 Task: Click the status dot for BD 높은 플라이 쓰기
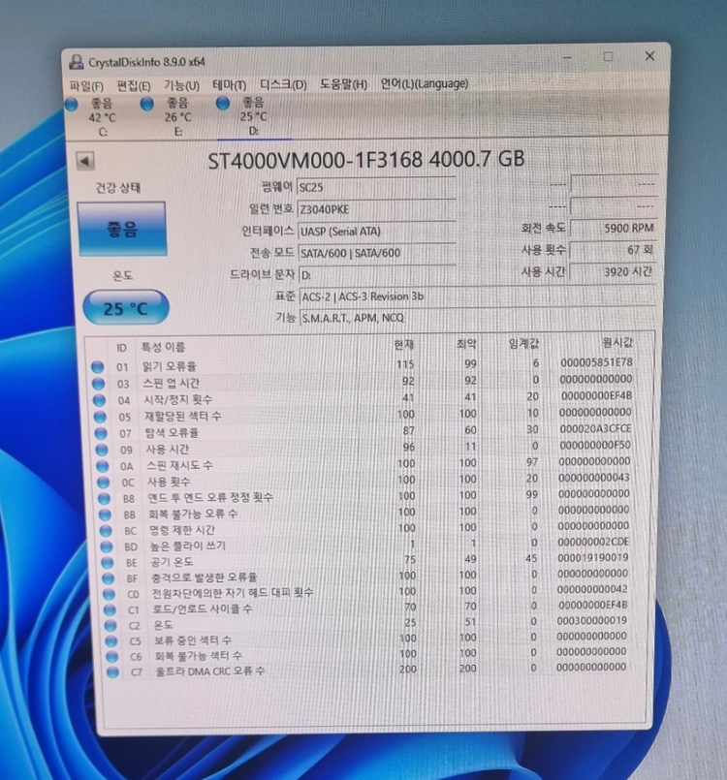(107, 546)
